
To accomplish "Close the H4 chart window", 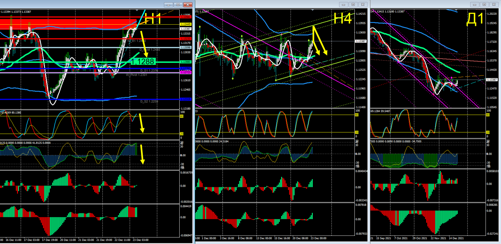I will click(362, 5).
